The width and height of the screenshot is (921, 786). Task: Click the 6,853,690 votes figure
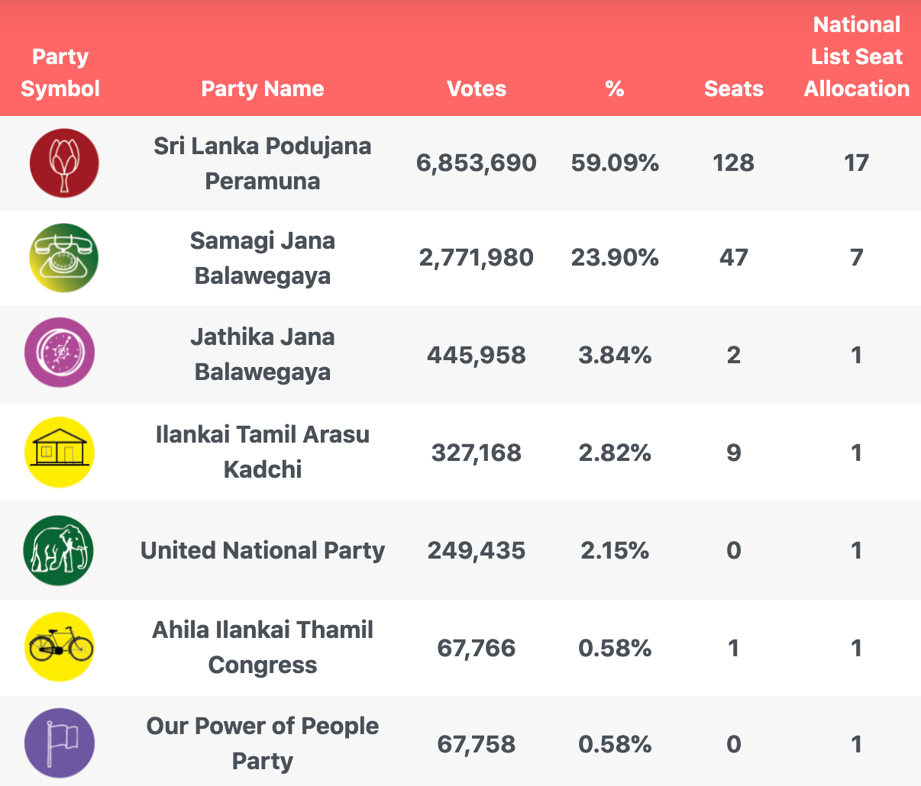pos(477,163)
